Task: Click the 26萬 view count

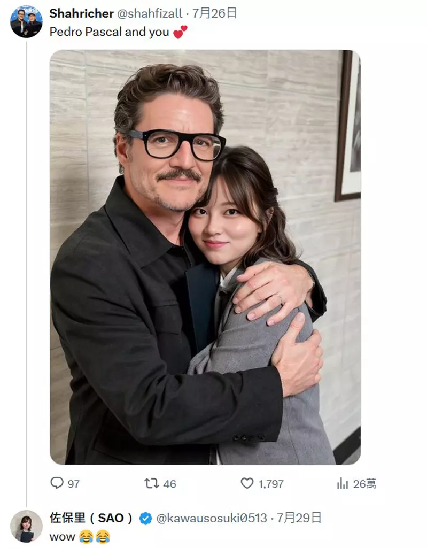Action: (364, 484)
